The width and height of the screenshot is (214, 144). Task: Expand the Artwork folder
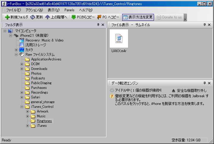click(x=28, y=111)
